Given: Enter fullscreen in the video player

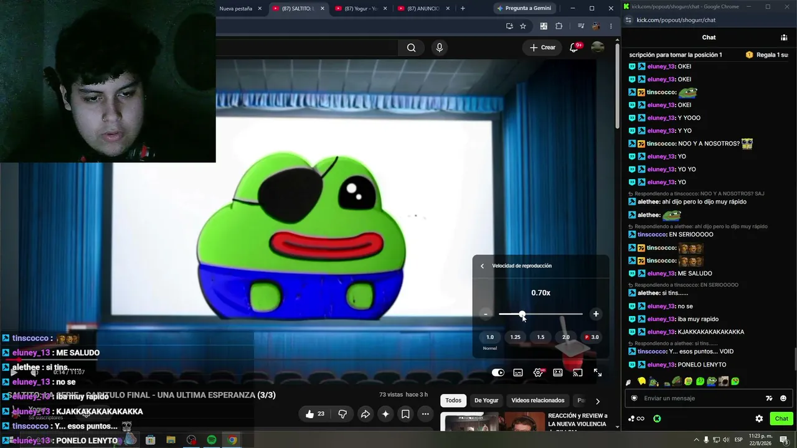Looking at the screenshot, I should coord(598,373).
